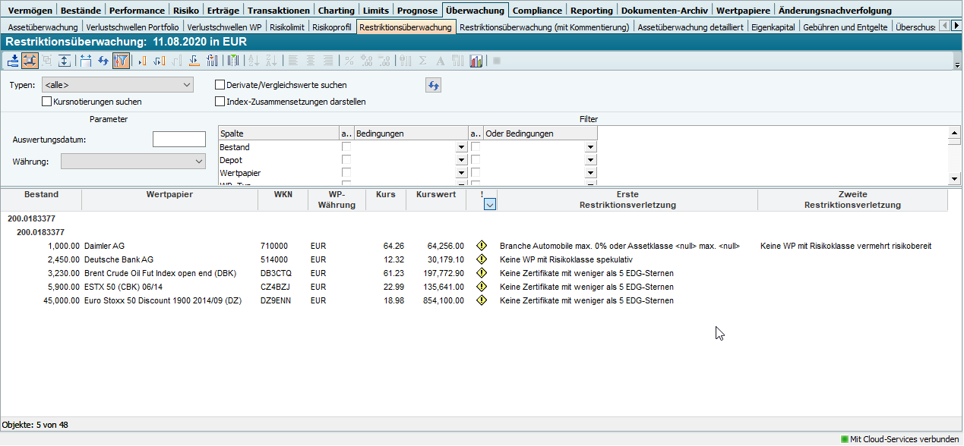Click the fit-to-window icon highlighted in toolbar
The width and height of the screenshot is (964, 446).
coord(30,61)
